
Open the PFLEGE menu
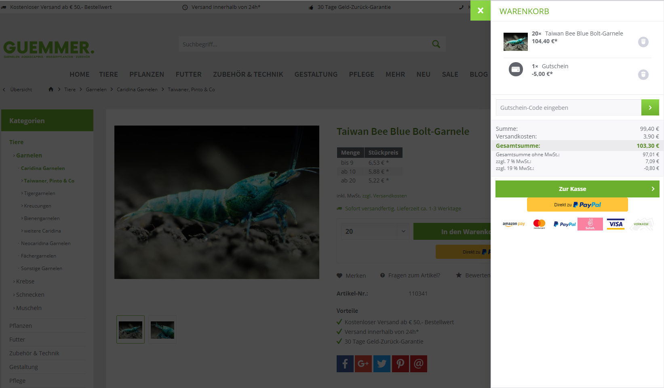(x=362, y=74)
